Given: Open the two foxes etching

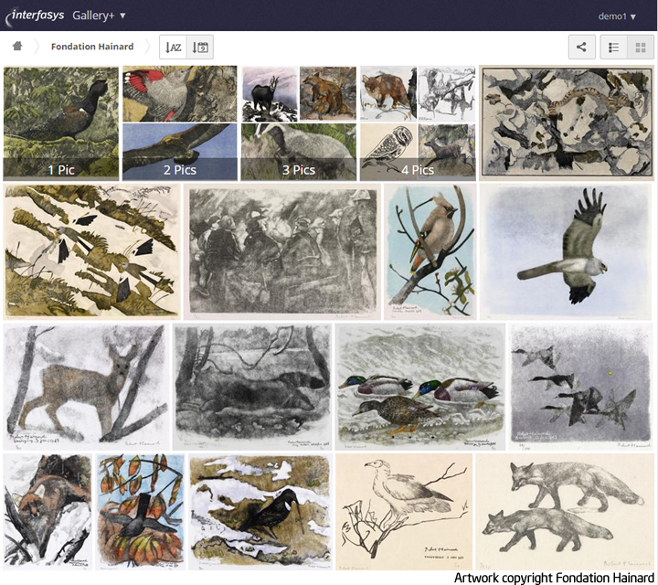Looking at the screenshot, I should (565, 512).
